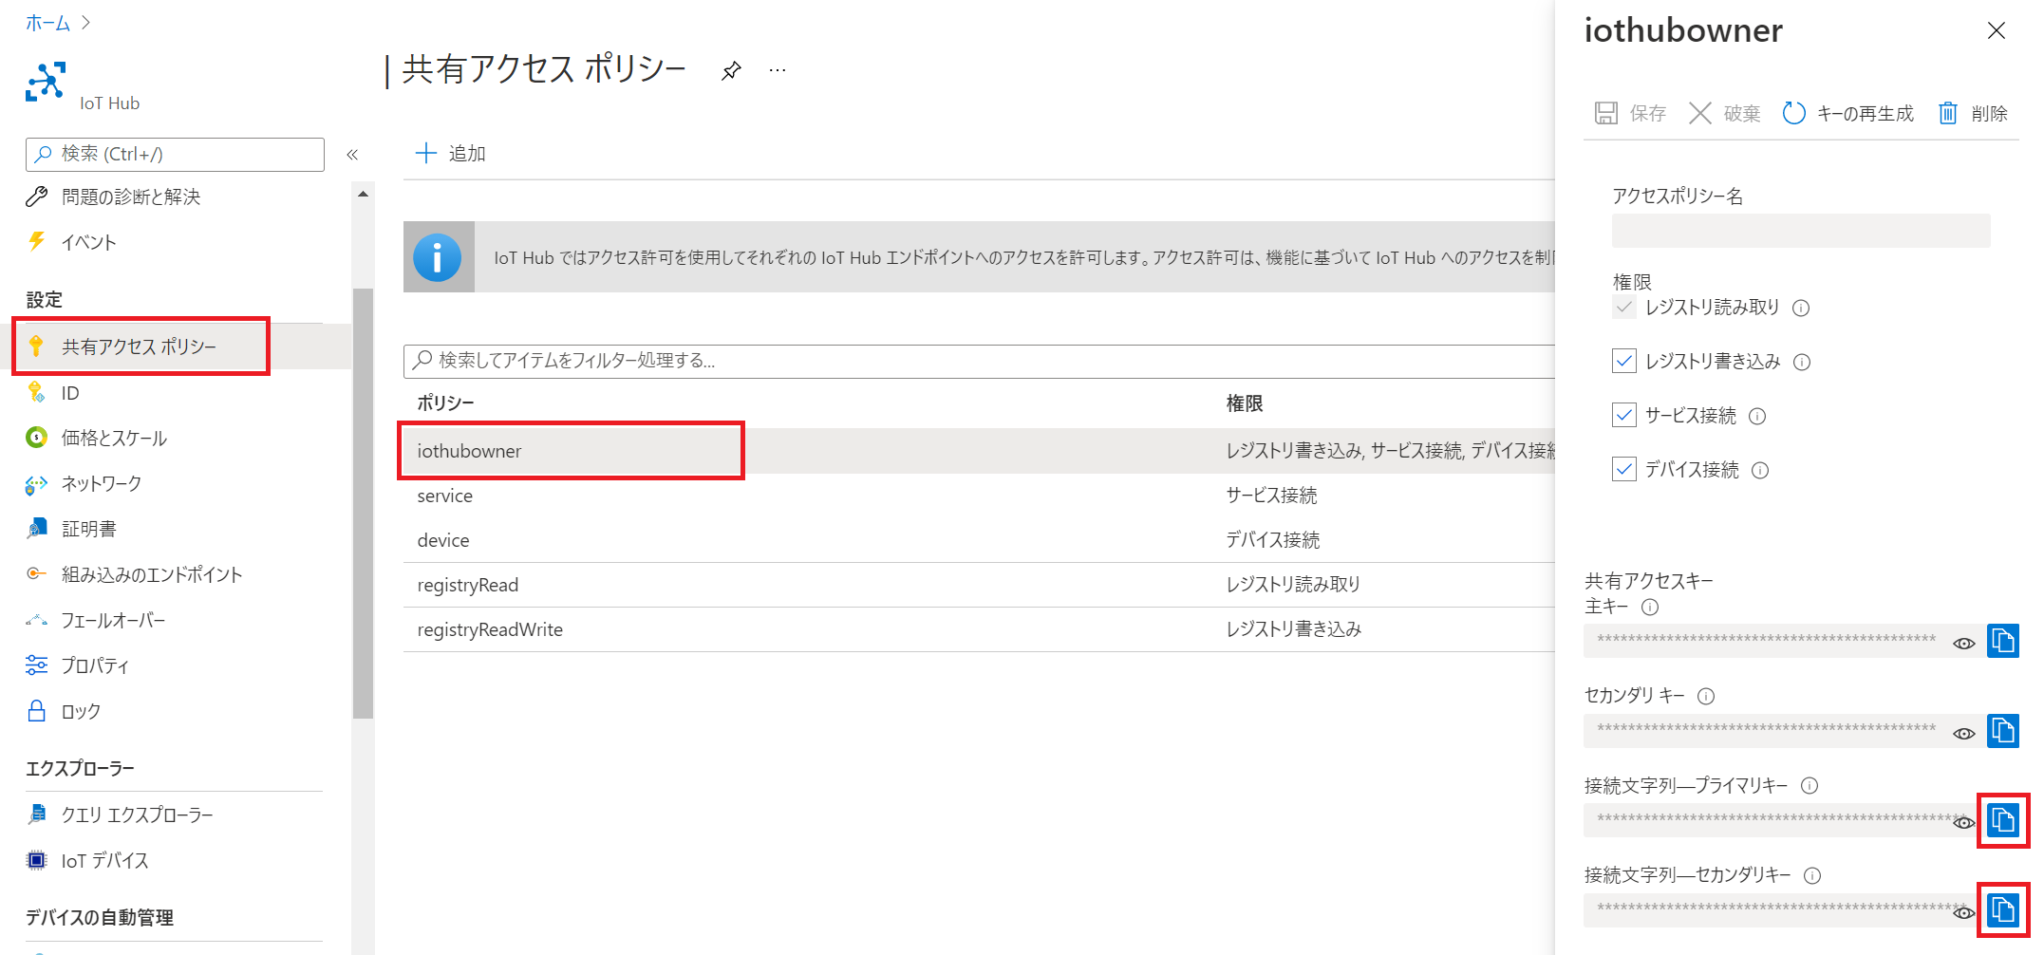Click the info icon beside サービス接続
2044x955 pixels.
tap(1757, 416)
